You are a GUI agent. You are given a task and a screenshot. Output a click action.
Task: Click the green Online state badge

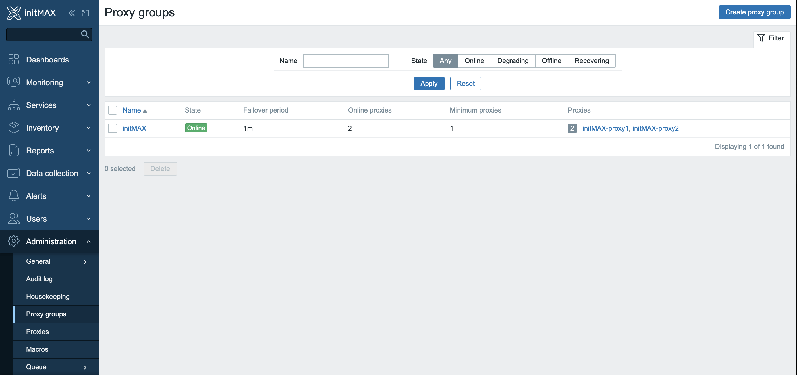(196, 128)
